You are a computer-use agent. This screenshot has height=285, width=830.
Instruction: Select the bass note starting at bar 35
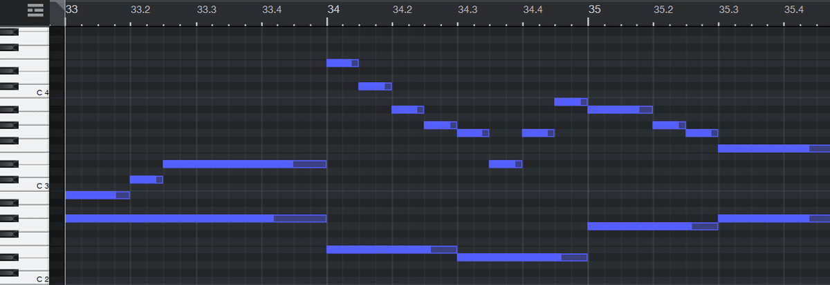653,226
